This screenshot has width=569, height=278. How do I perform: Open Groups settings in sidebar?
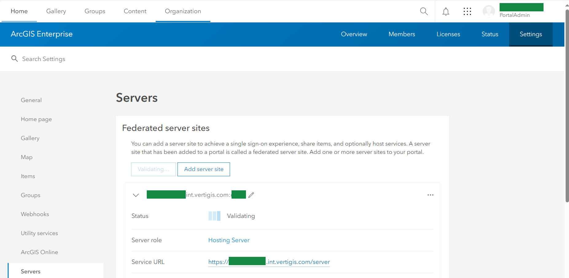[30, 195]
